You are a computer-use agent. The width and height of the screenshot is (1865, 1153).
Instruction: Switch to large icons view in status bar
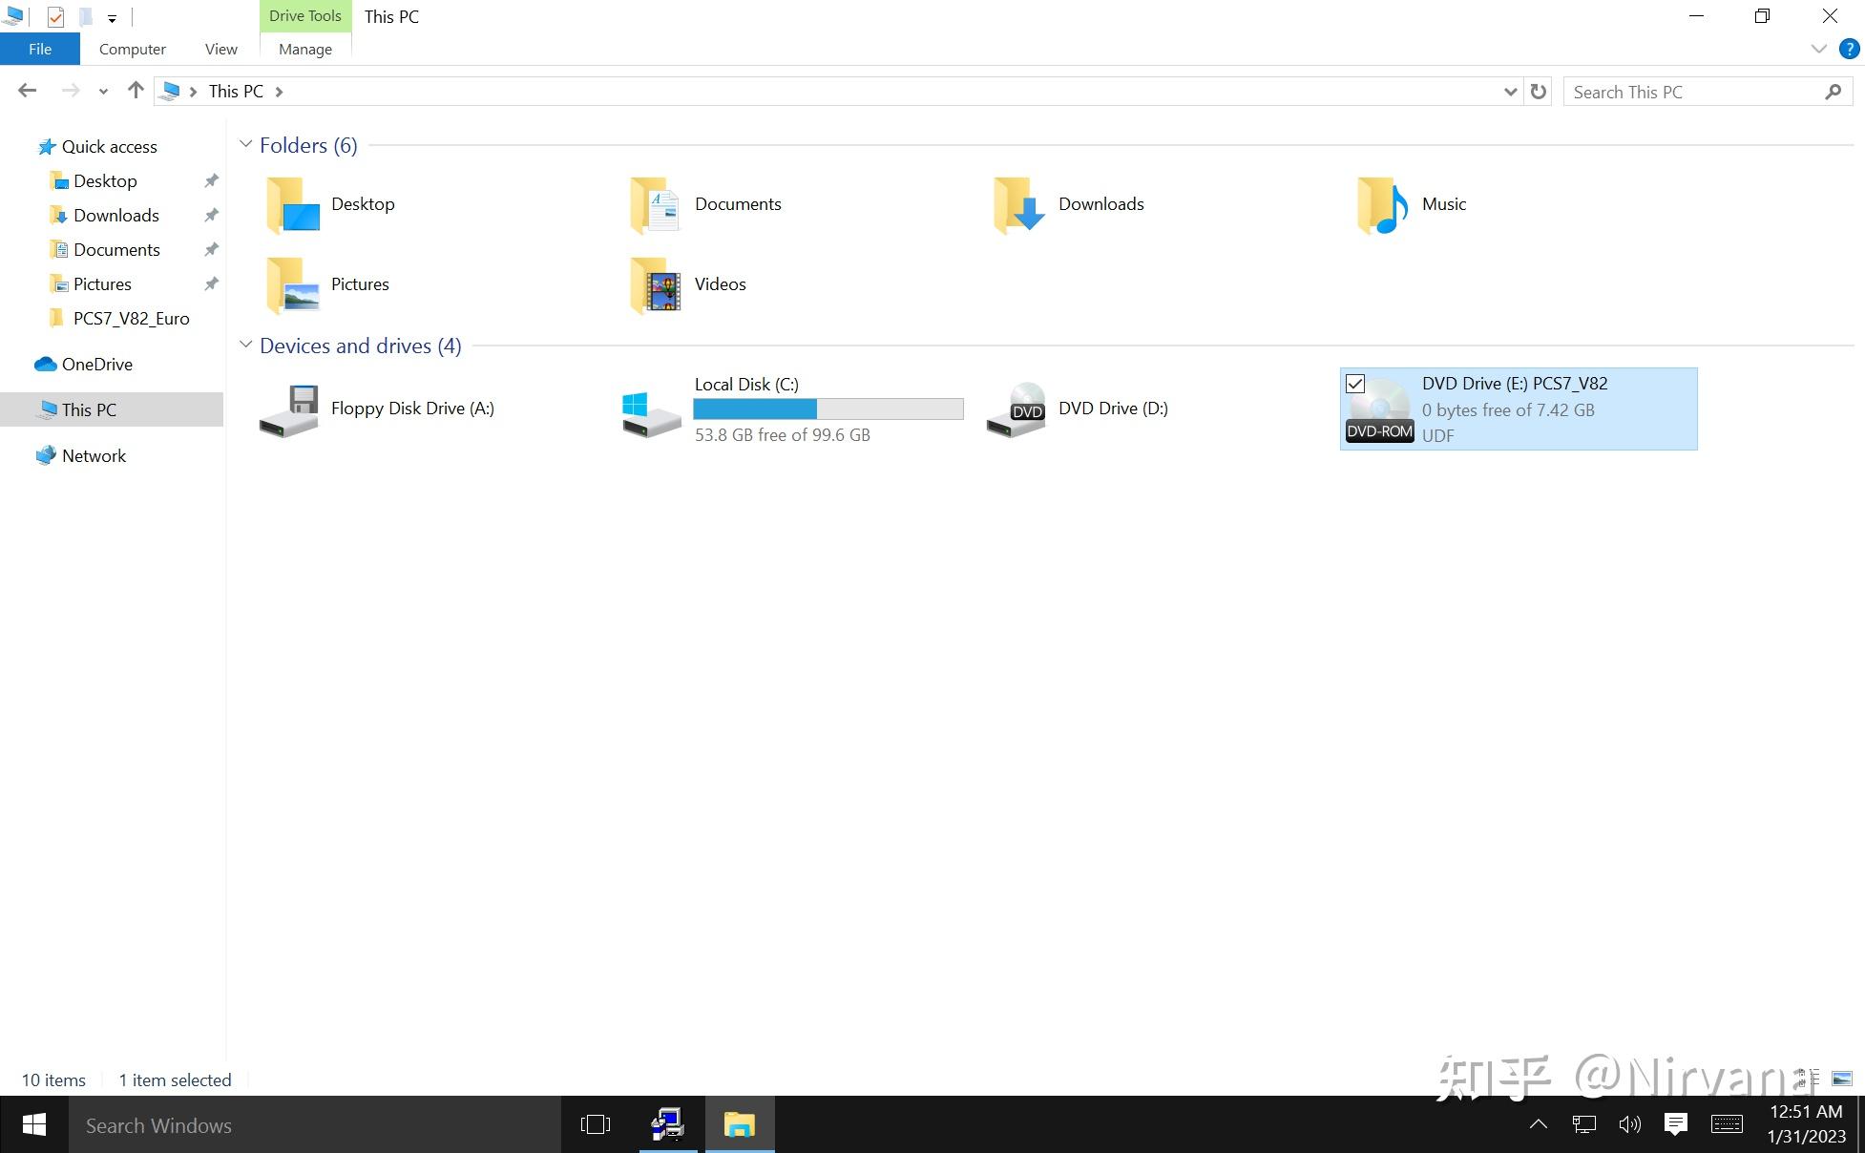(1842, 1079)
